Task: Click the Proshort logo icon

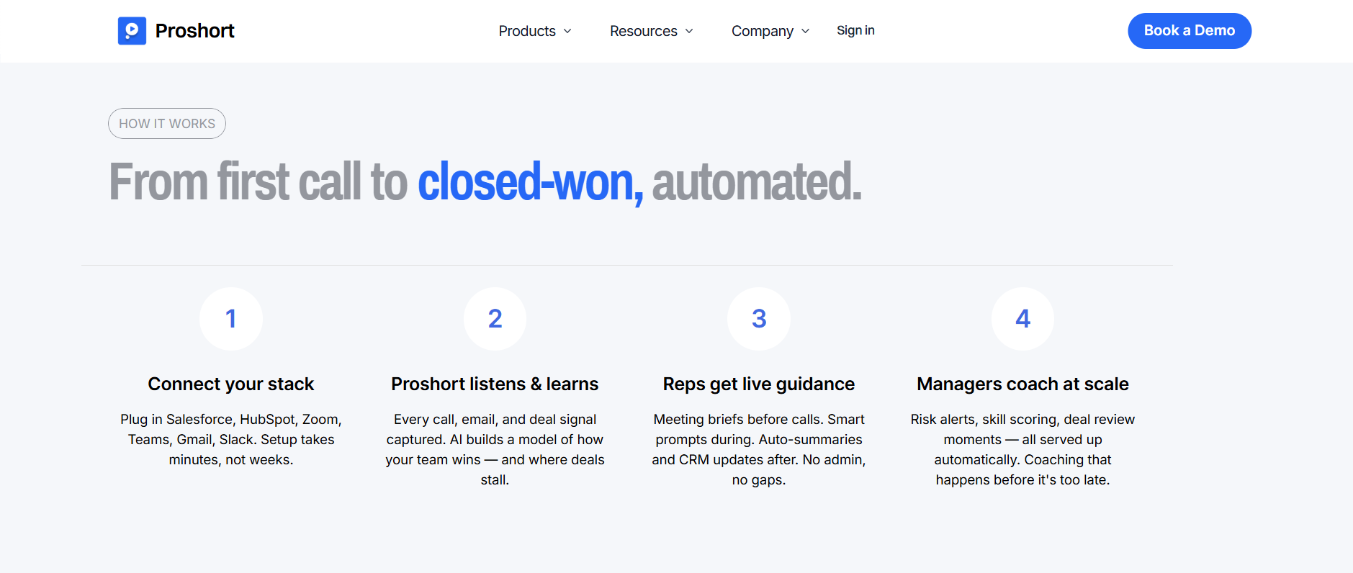Action: [x=132, y=31]
